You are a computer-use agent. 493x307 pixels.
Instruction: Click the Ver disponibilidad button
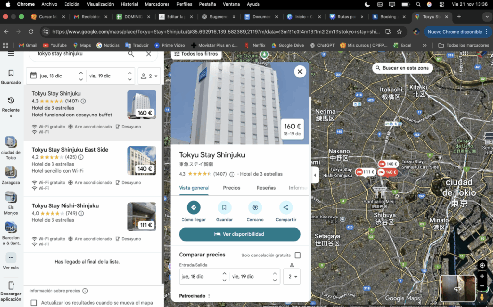point(240,234)
